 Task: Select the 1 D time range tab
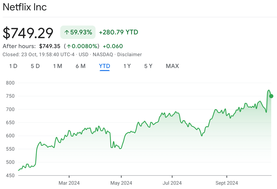[x=13, y=66]
